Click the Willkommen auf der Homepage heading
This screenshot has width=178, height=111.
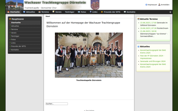coord(83,25)
